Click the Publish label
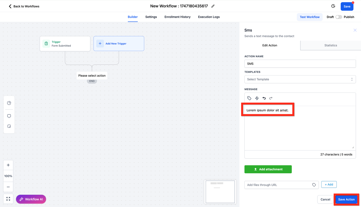Viewport: 361px width, 207px height. (349, 17)
